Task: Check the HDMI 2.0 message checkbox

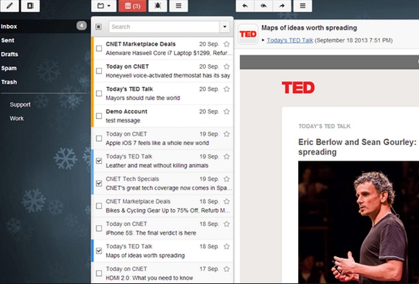Action: click(x=99, y=273)
